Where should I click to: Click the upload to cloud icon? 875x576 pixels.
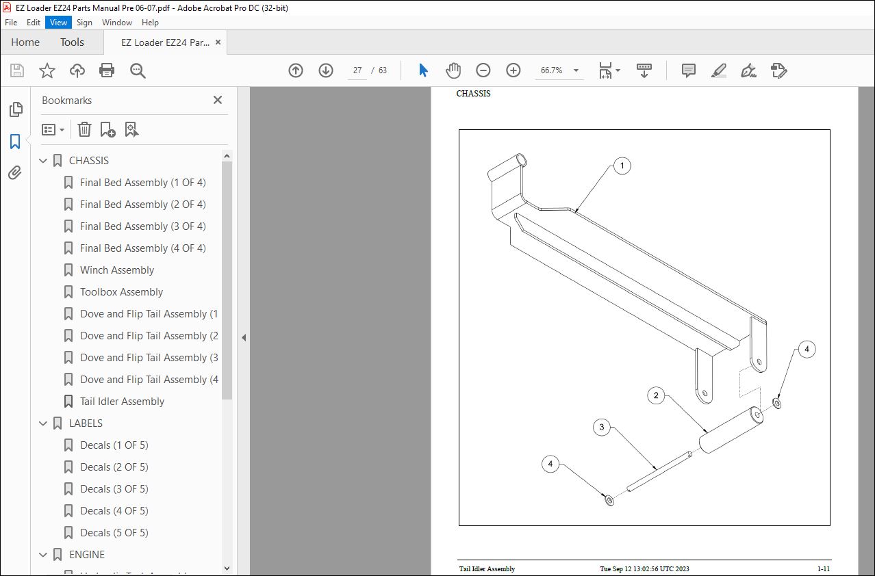click(77, 70)
